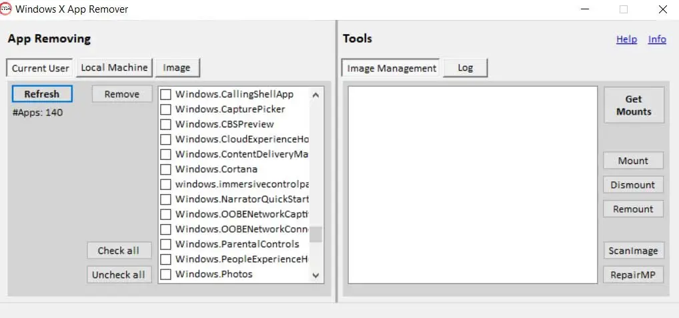
Task: Click the empty mounts list area
Action: coord(472,185)
